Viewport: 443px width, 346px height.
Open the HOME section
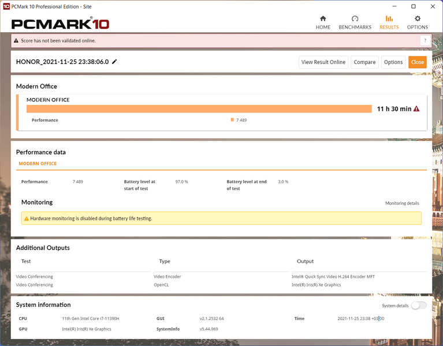pos(323,22)
